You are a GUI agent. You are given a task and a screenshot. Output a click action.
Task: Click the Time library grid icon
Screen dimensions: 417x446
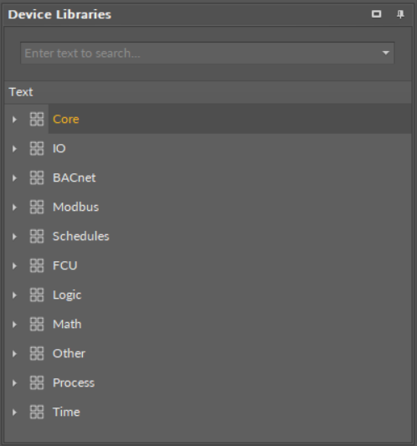37,413
